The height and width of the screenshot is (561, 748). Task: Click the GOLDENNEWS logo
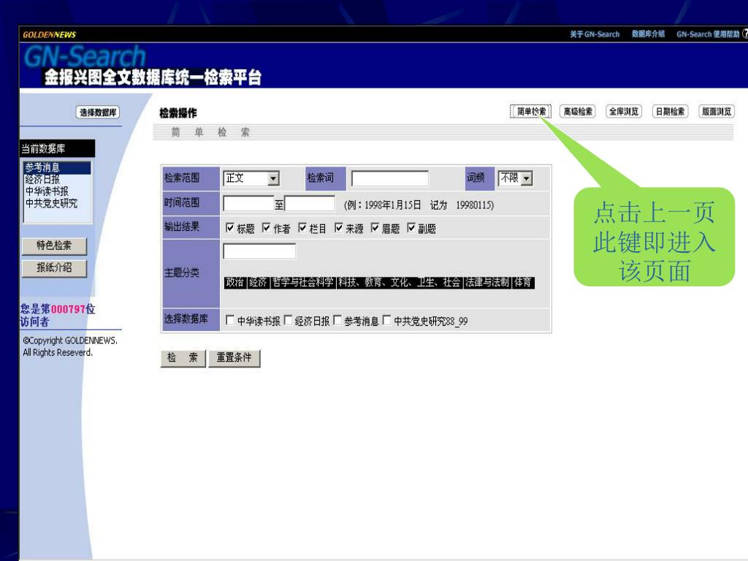[50, 34]
